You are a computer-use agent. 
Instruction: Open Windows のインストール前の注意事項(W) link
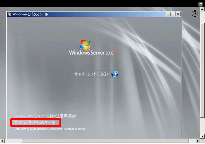click(x=45, y=116)
